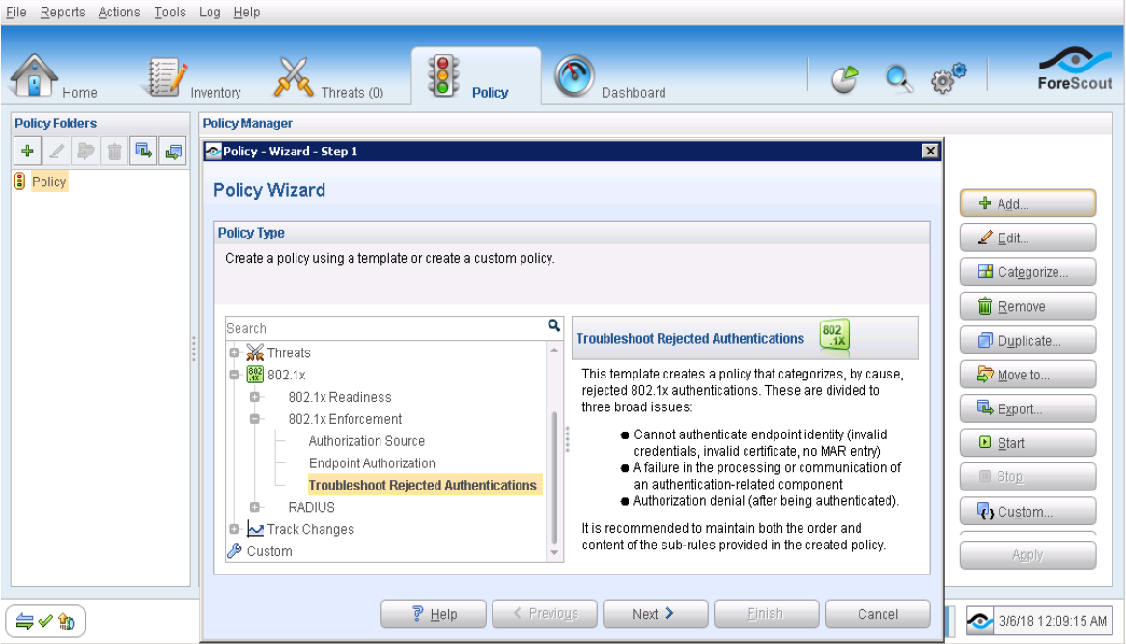Click the date and time display
Viewport: 1126px width, 644px height.
click(1053, 621)
